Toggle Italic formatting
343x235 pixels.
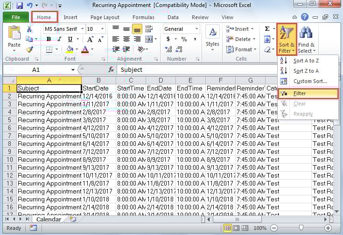(59, 39)
